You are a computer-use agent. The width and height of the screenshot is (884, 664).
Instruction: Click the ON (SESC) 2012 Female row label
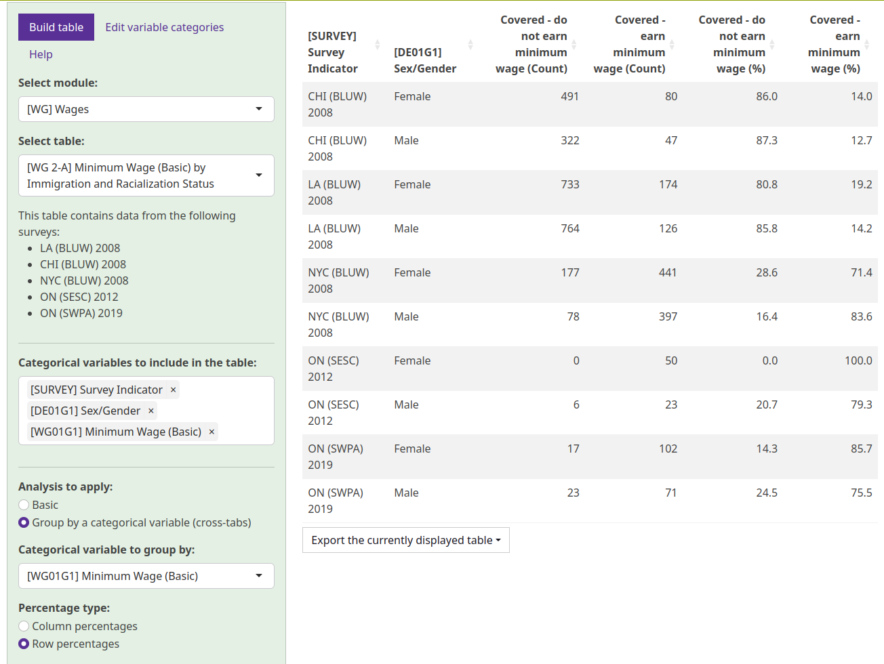(x=334, y=369)
